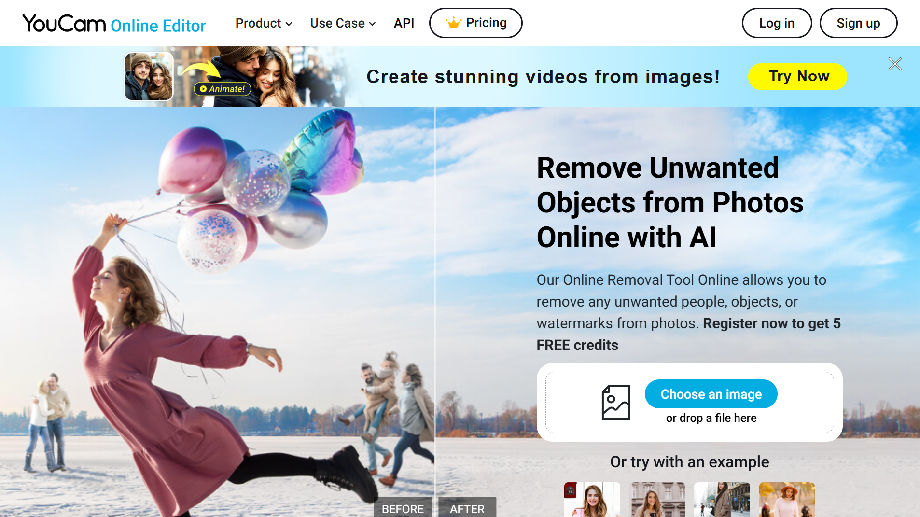
Task: Expand the Use Case dropdown menu
Action: tap(343, 23)
